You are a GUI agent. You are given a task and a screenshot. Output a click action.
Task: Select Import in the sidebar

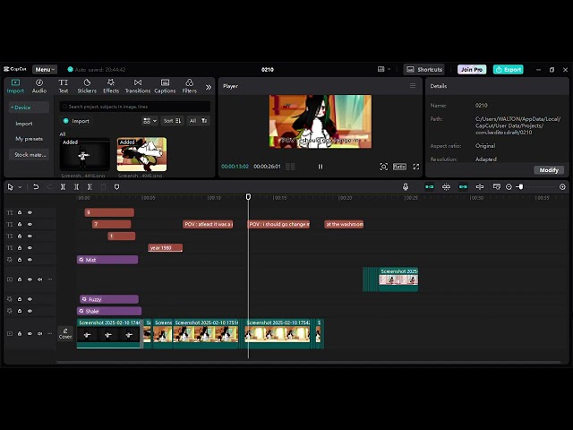24,124
